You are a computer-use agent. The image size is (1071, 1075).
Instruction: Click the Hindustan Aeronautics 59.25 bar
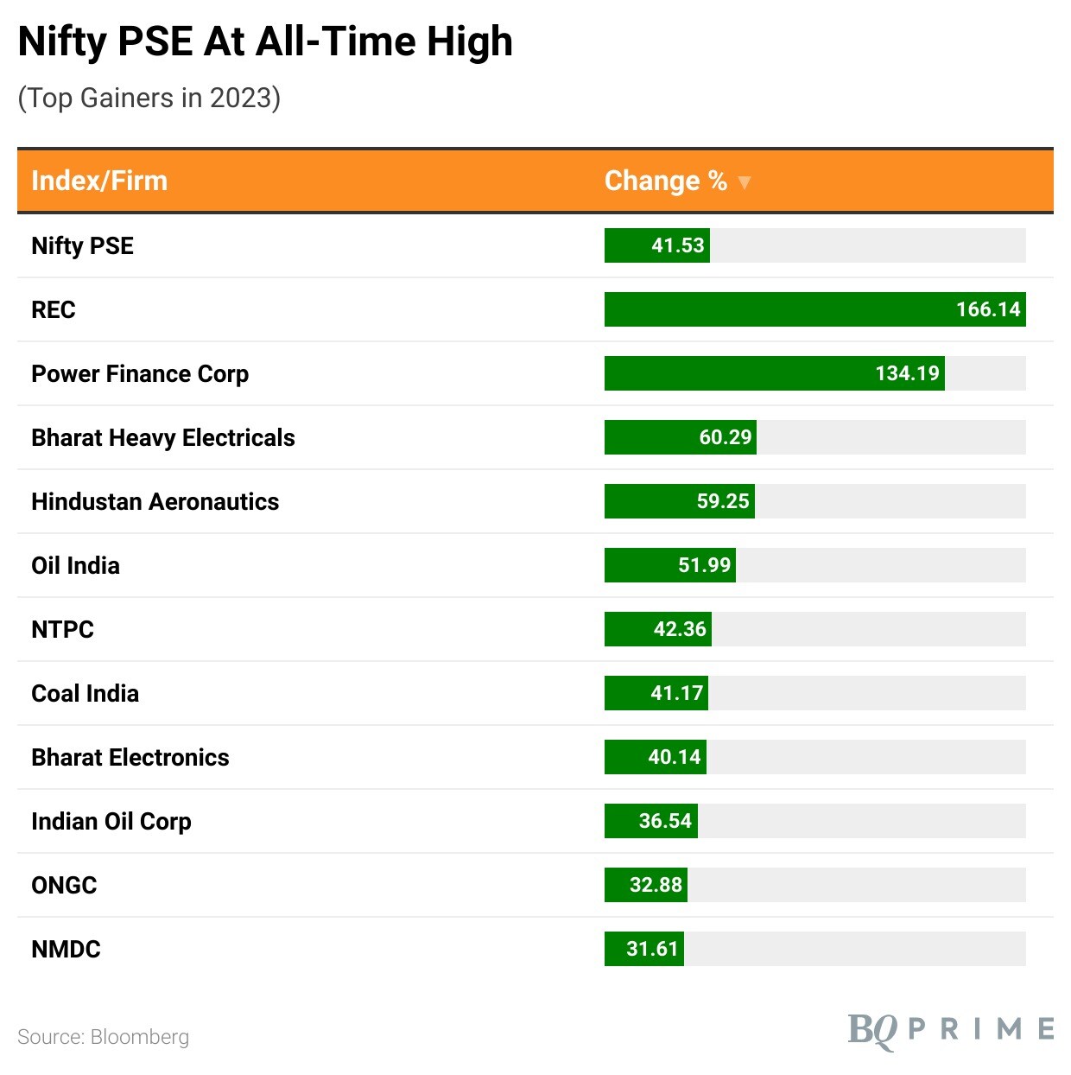pyautogui.click(x=679, y=501)
